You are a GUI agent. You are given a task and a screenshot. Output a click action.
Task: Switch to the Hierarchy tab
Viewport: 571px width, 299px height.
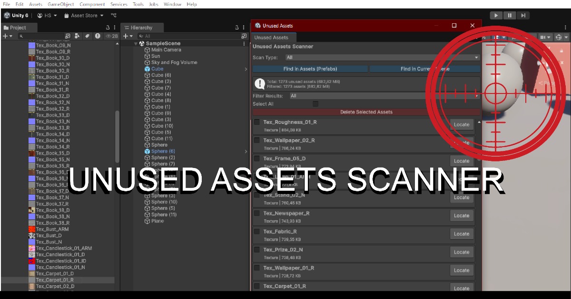click(x=142, y=28)
